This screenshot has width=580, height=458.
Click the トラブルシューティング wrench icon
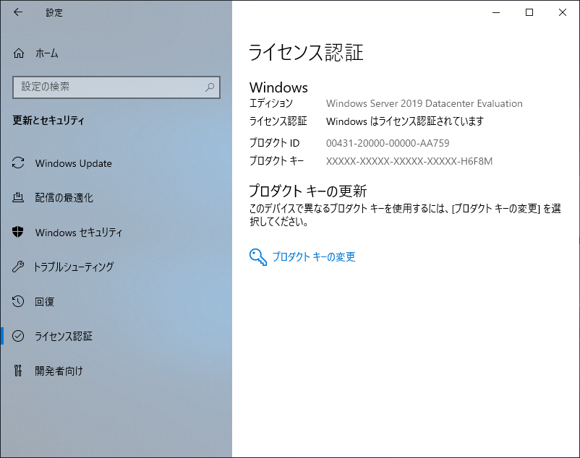18,267
